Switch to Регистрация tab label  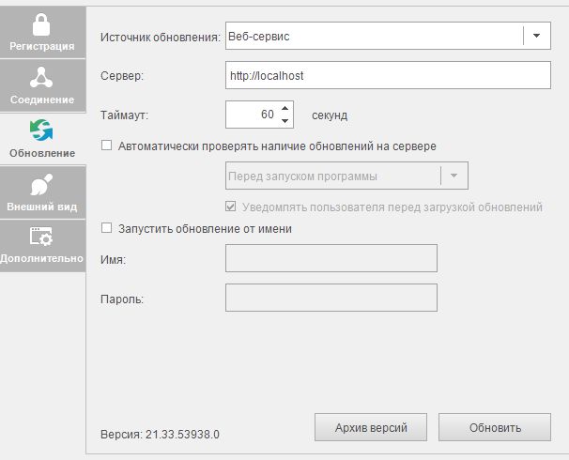[42, 45]
